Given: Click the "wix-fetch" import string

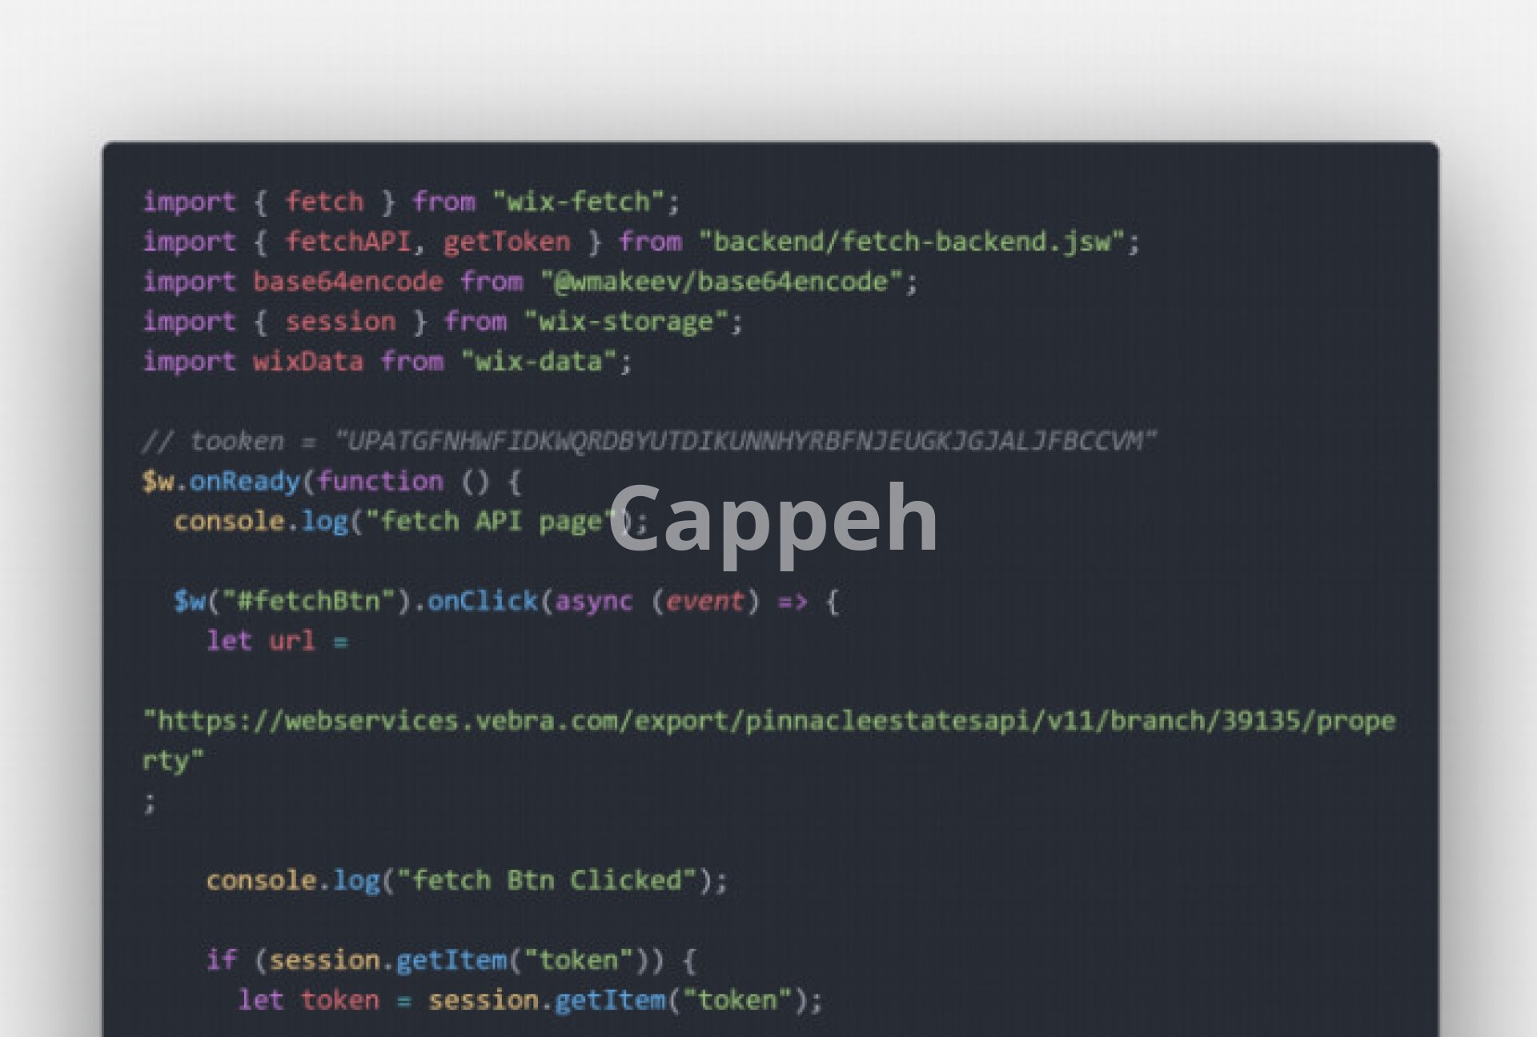Looking at the screenshot, I should [x=579, y=201].
